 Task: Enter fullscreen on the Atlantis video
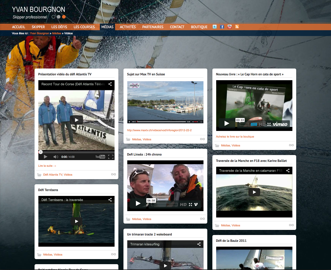click(111, 157)
